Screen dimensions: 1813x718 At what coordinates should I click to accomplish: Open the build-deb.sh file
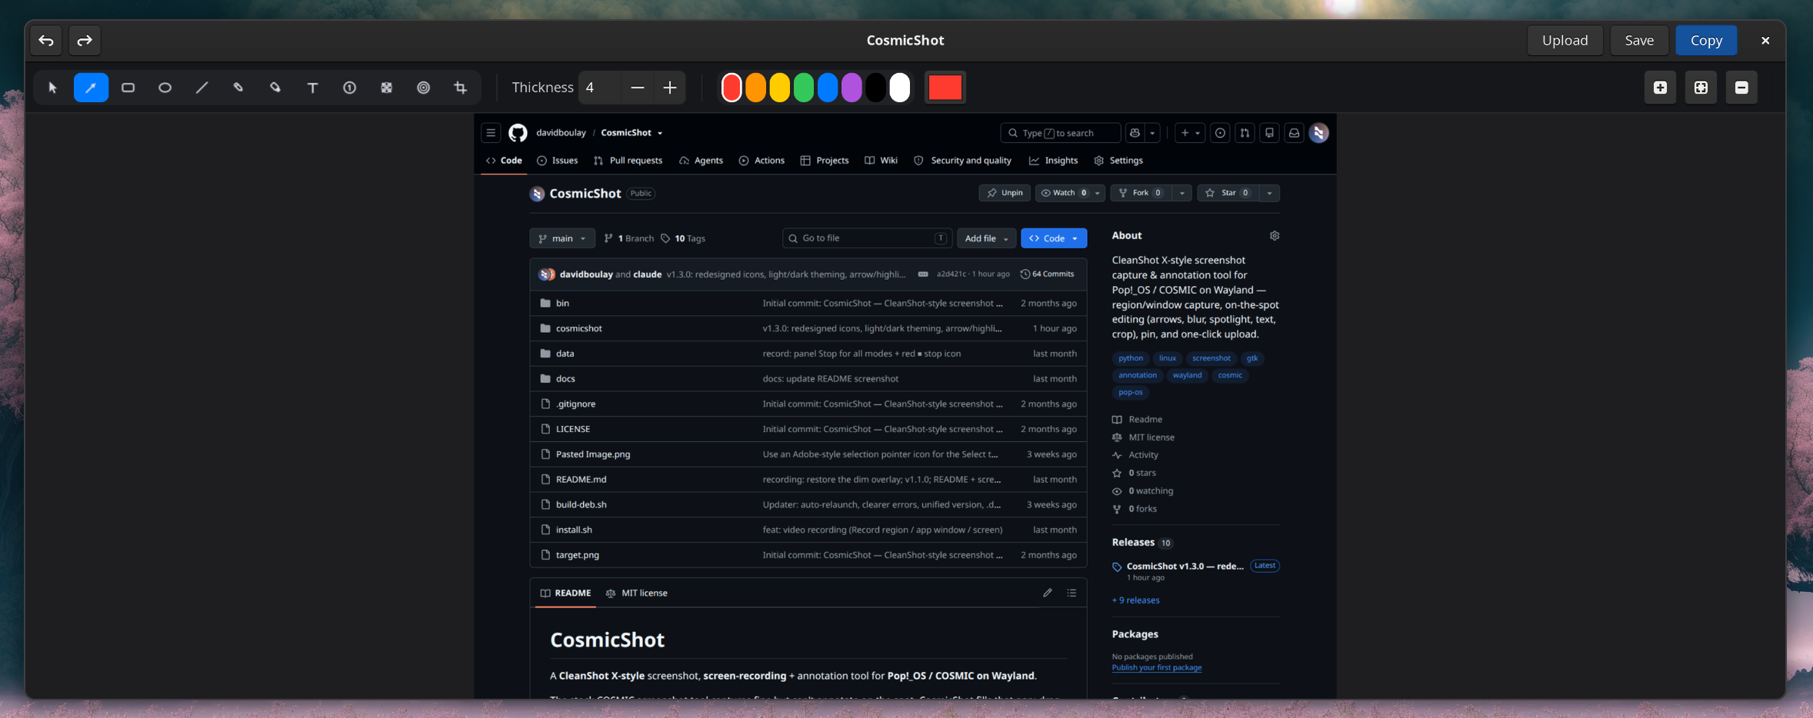[582, 505]
